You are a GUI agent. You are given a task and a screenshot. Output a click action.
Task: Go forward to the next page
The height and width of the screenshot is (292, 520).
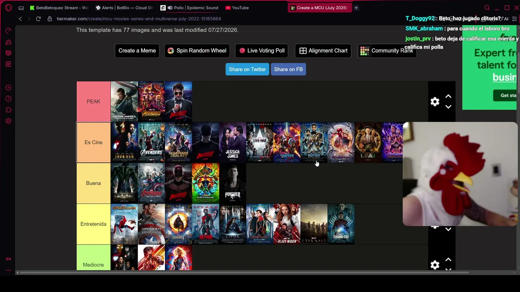click(x=29, y=19)
